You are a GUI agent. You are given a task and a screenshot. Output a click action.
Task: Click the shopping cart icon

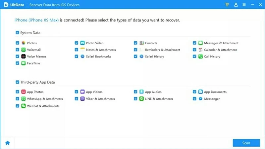pos(227,5)
